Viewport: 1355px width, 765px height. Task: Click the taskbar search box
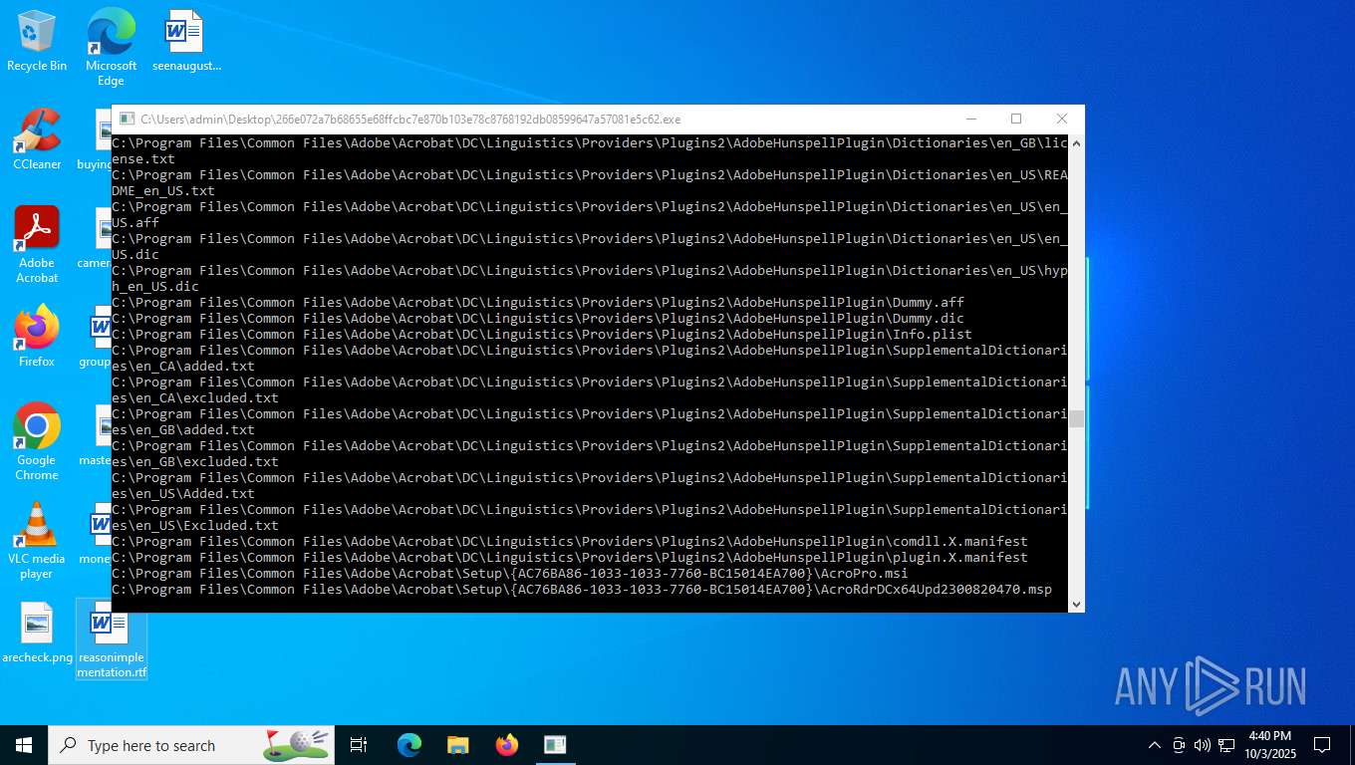coord(191,745)
